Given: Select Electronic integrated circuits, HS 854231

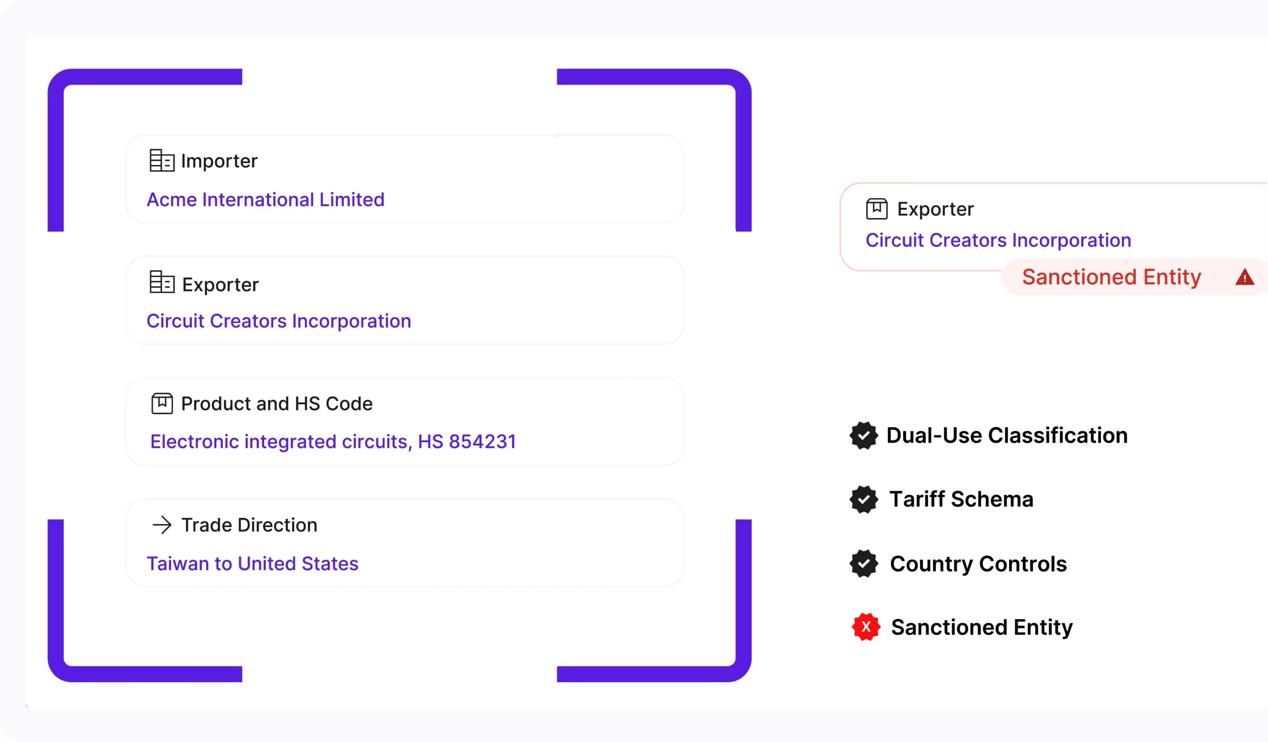Looking at the screenshot, I should pyautogui.click(x=333, y=442).
